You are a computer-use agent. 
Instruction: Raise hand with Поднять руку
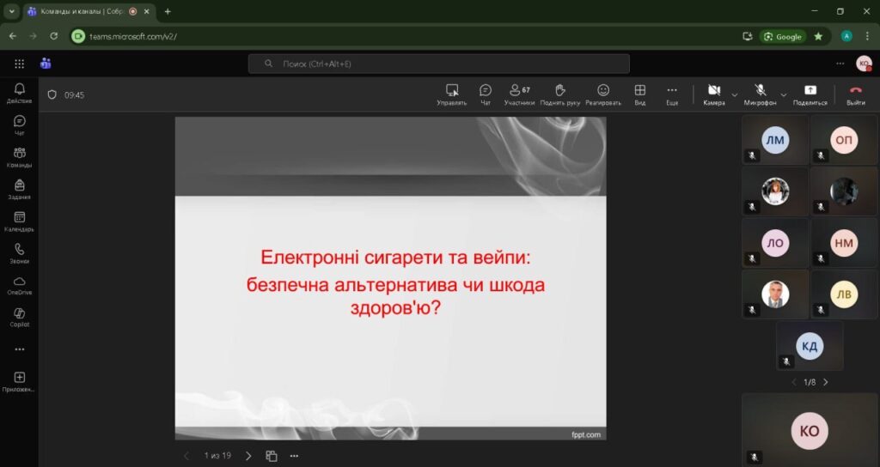559,94
